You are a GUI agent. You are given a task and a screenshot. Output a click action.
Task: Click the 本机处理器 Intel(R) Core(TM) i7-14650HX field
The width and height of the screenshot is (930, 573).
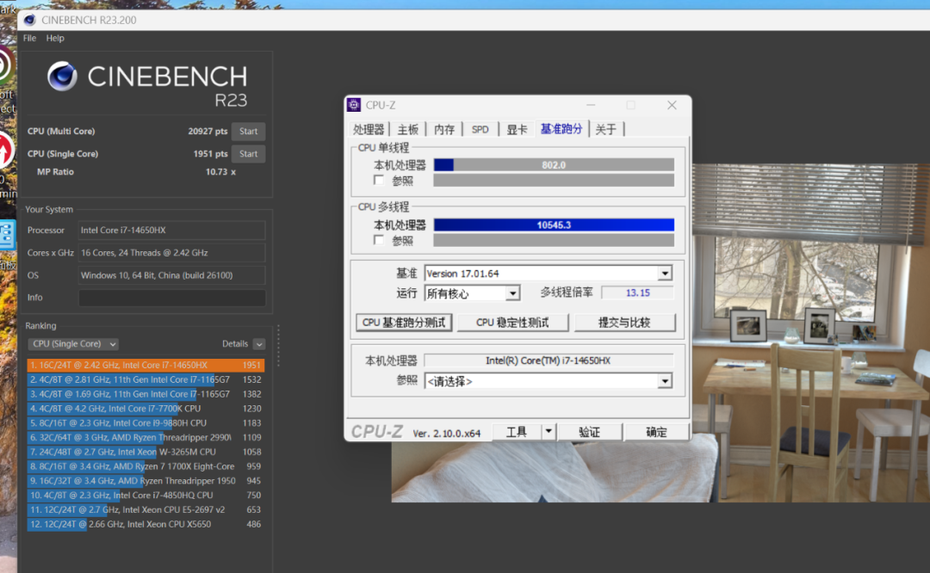coord(549,360)
